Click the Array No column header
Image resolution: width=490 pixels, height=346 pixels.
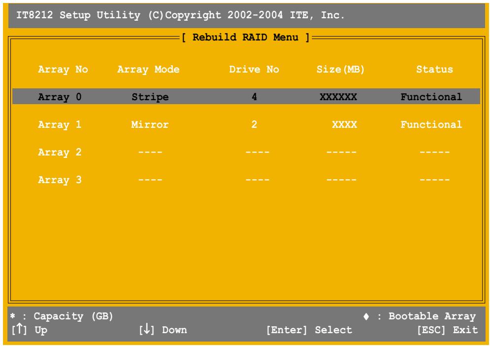point(63,70)
